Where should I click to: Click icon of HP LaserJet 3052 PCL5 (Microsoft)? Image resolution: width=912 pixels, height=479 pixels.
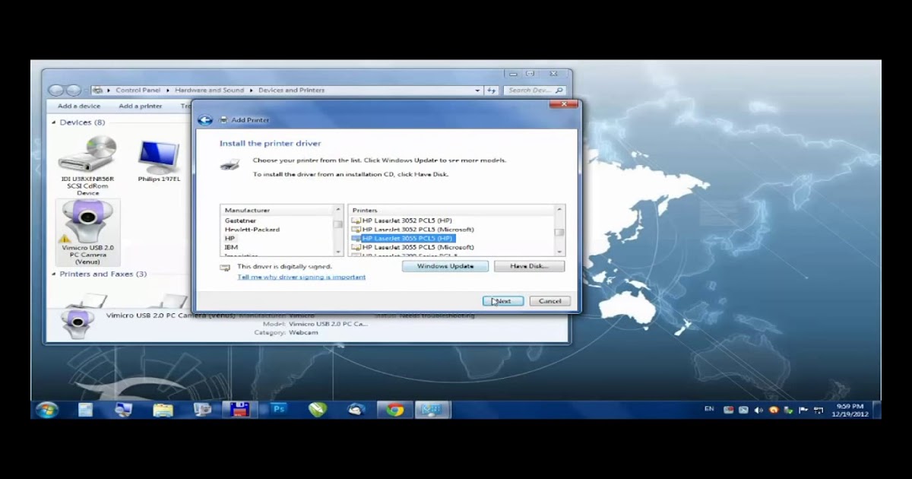click(x=356, y=230)
